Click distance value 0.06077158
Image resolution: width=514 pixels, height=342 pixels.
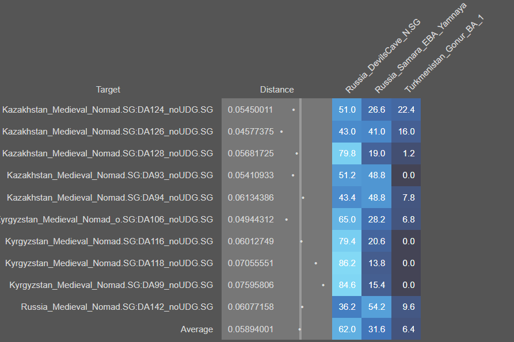pos(250,307)
